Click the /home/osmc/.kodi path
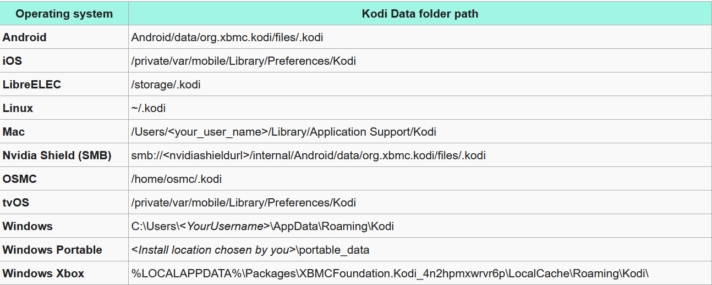712x285 pixels. click(x=177, y=179)
